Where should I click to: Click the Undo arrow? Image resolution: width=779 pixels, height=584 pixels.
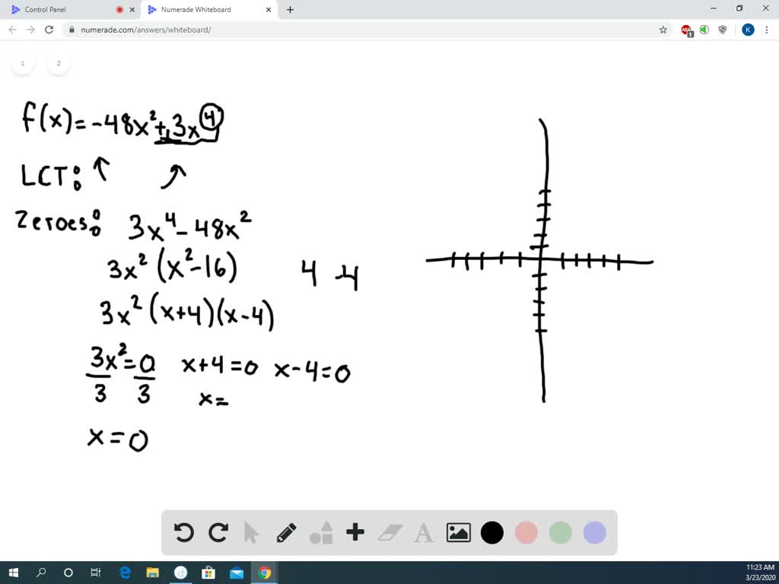(x=183, y=533)
